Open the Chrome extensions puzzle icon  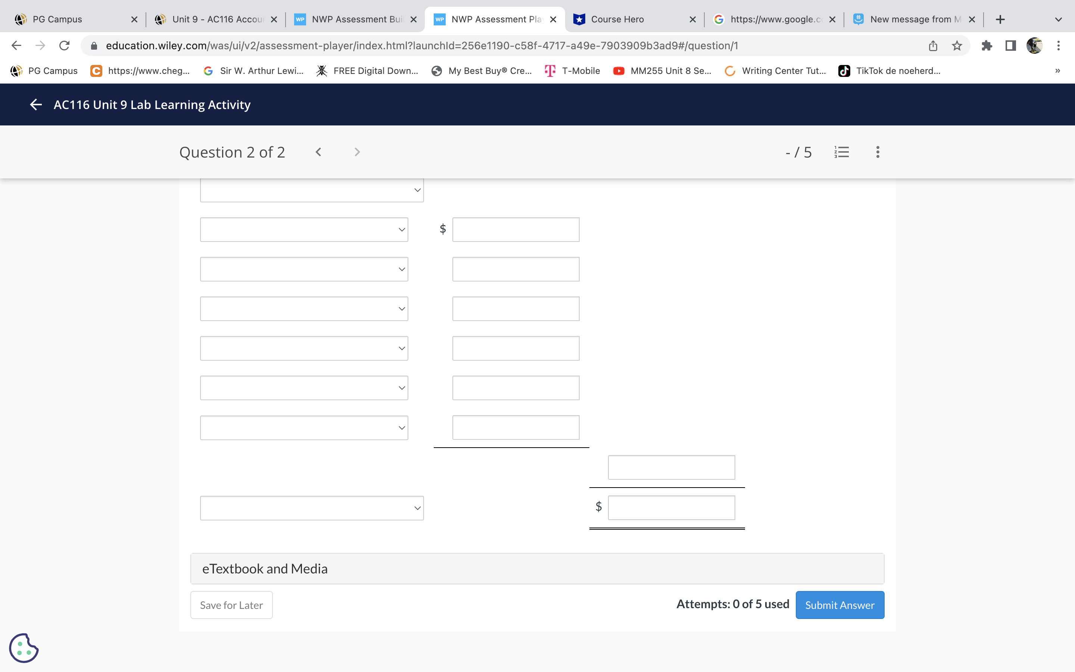click(x=987, y=45)
